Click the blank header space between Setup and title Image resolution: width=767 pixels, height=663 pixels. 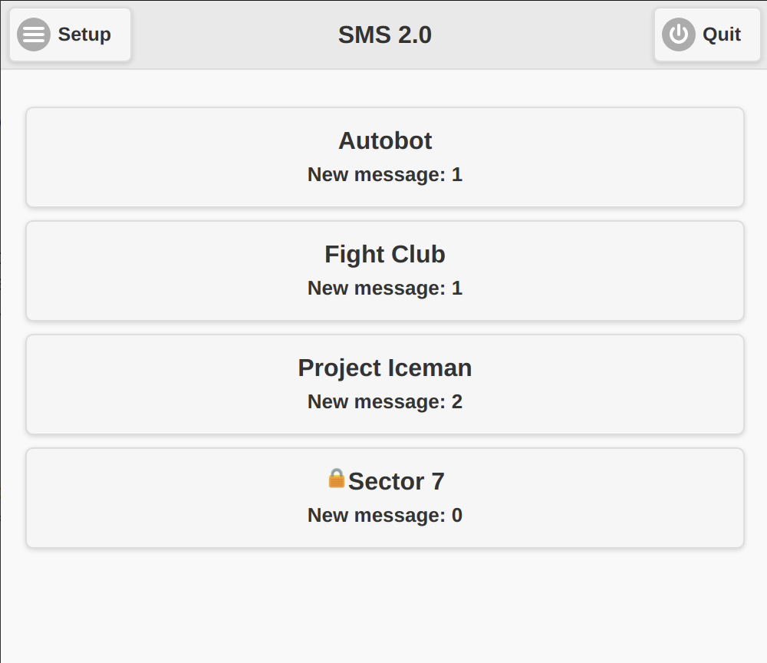click(x=230, y=35)
